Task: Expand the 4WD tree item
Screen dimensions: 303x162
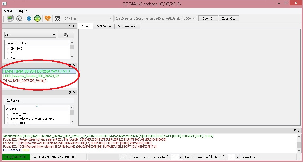Action: coord(8,53)
